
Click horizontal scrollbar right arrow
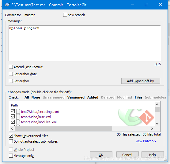click(152, 129)
